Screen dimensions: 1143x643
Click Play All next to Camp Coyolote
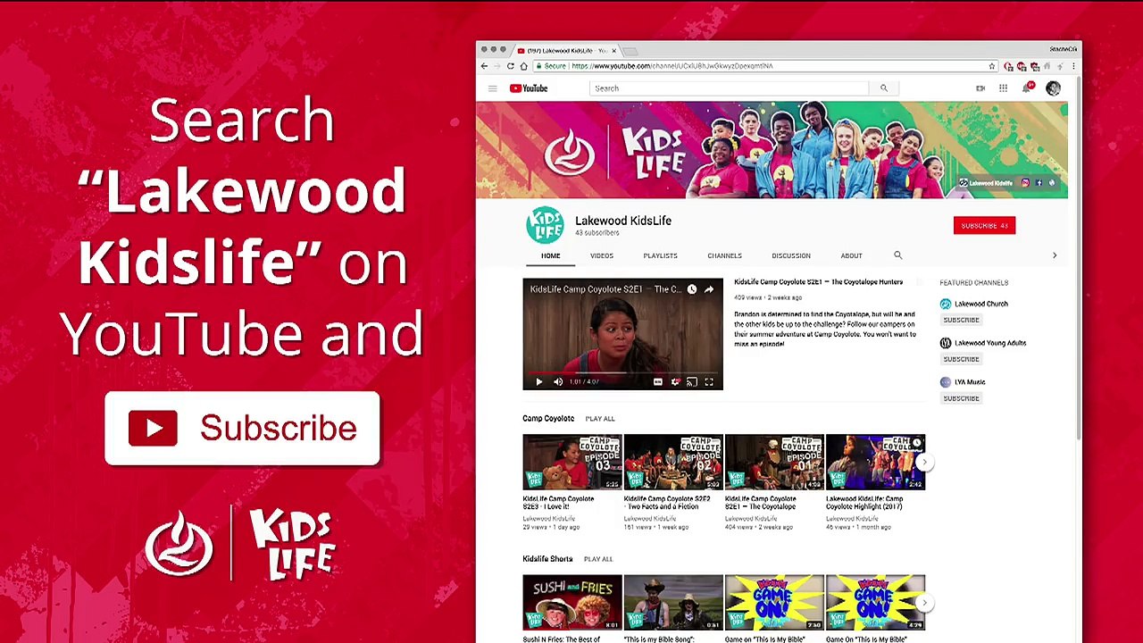(x=600, y=419)
